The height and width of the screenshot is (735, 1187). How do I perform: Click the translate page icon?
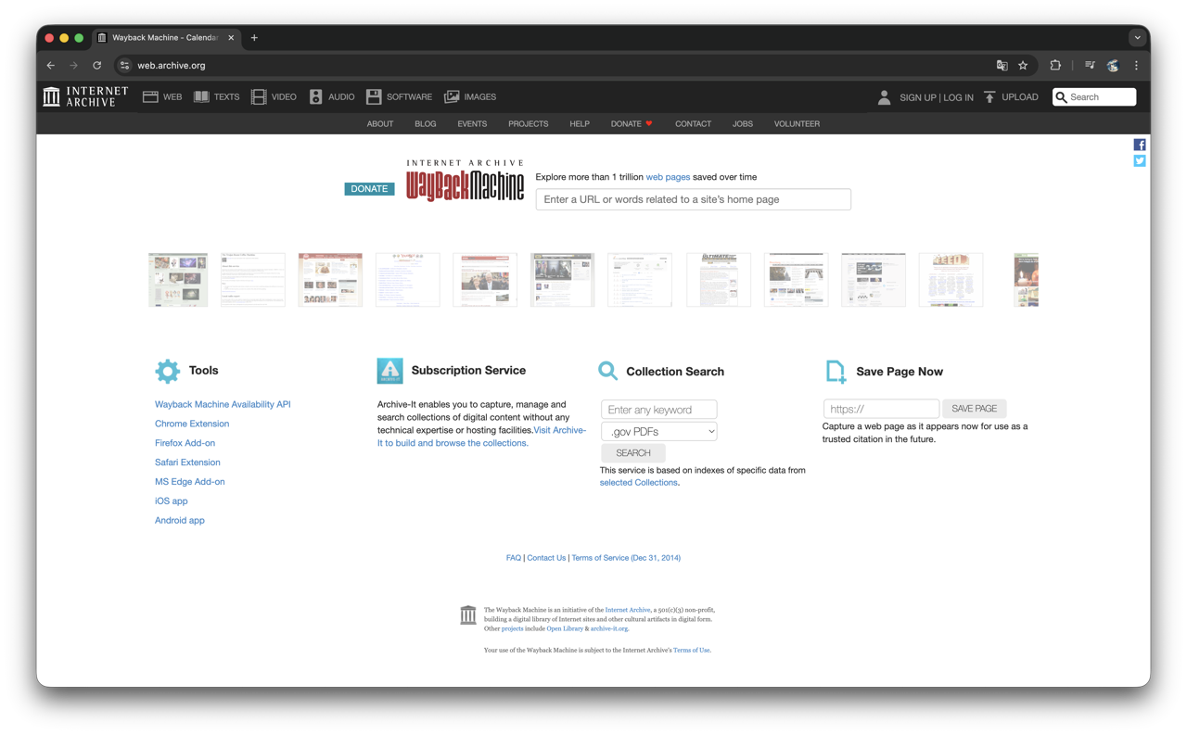click(x=1002, y=66)
